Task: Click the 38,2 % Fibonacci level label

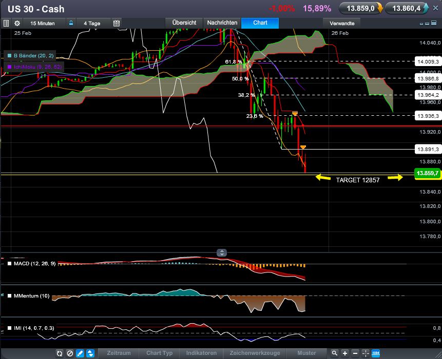Action: [246, 95]
